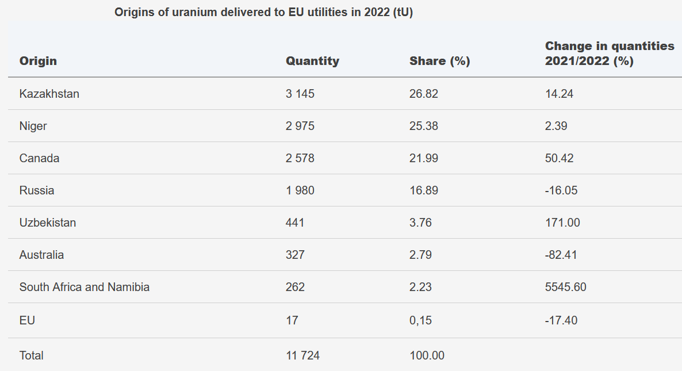Select the South Africa and Namibia cell

[85, 287]
